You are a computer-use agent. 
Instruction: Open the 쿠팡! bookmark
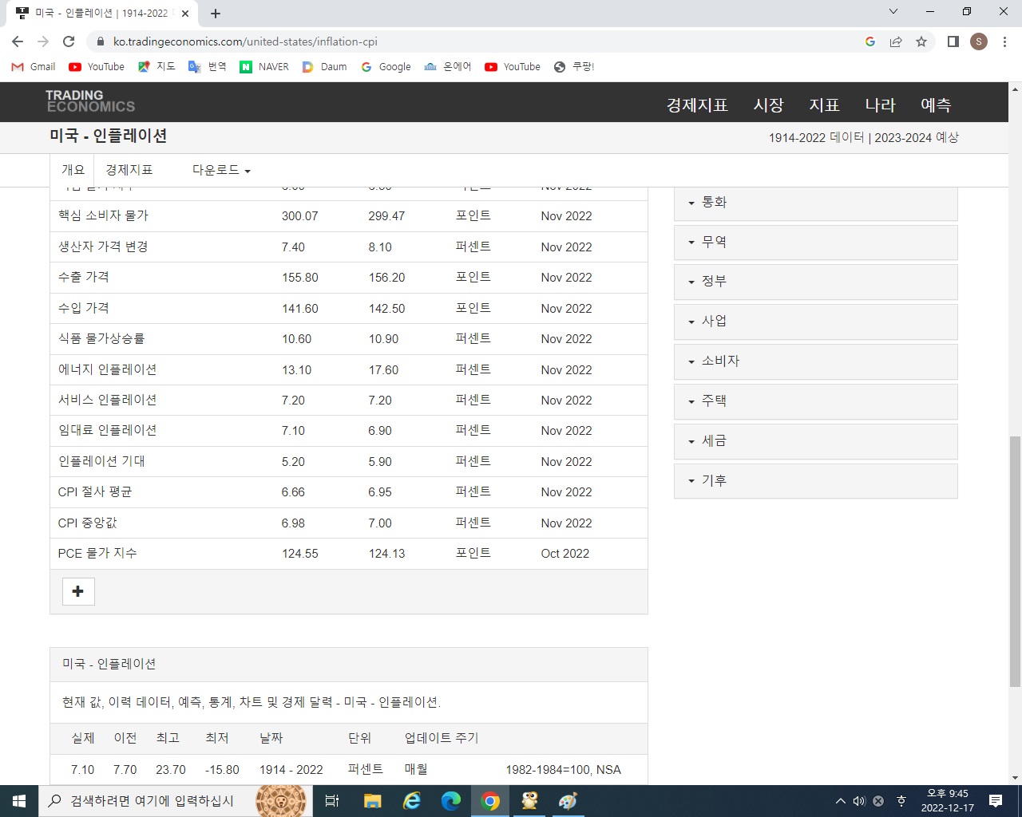coord(574,67)
